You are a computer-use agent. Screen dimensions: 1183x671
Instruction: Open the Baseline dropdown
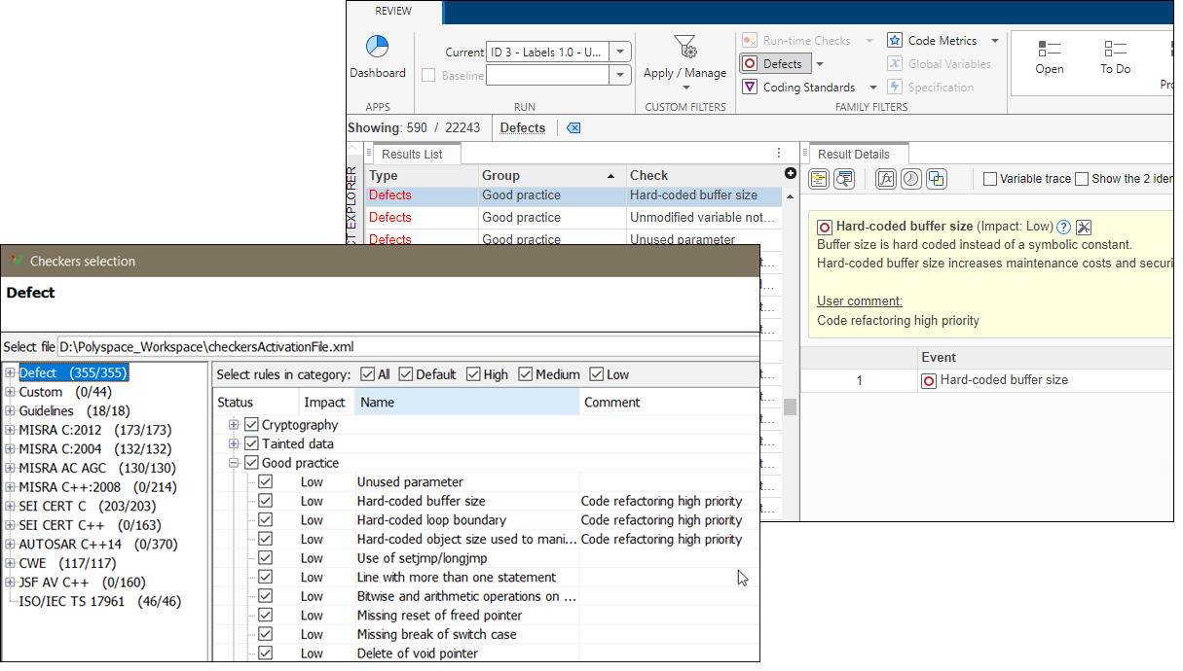pos(622,76)
